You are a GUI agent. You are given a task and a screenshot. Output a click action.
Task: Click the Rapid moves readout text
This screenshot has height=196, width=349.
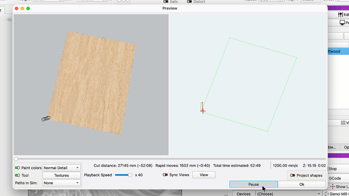(183, 166)
